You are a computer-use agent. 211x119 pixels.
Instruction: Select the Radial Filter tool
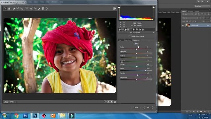47,9
